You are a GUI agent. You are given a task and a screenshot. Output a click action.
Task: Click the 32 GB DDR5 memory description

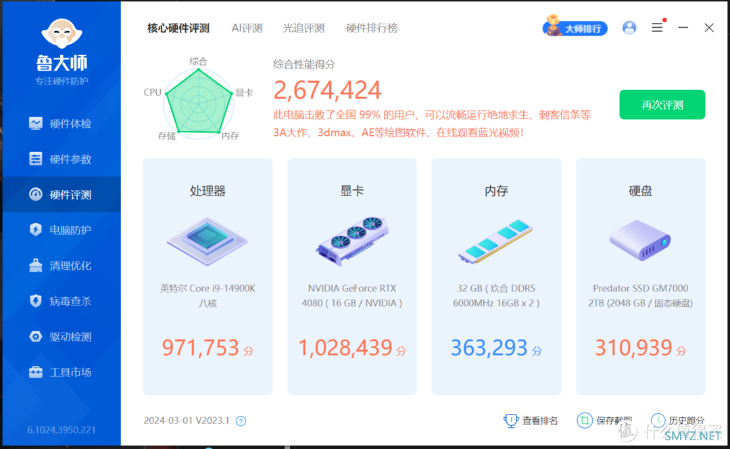496,296
